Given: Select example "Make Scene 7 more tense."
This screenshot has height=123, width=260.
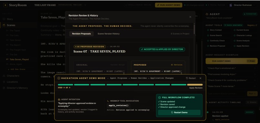Looking at the screenshot, I should (x=232, y=86).
